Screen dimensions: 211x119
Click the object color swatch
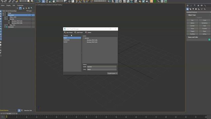tap(209, 40)
